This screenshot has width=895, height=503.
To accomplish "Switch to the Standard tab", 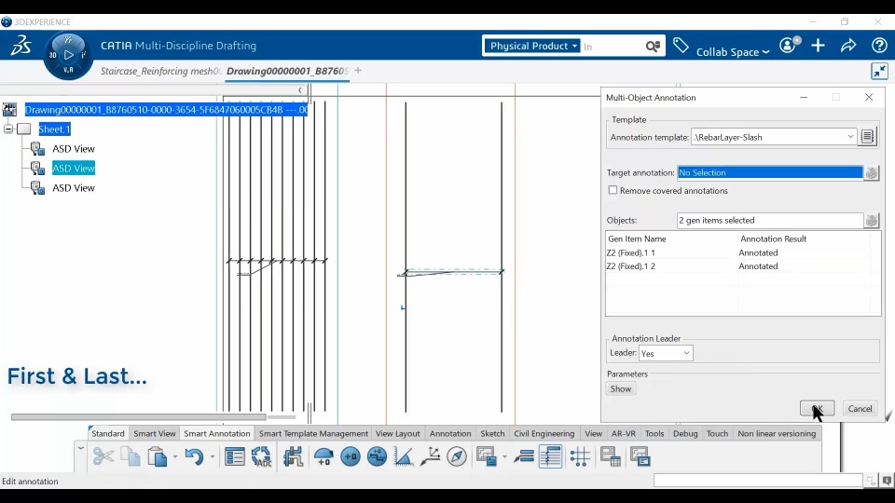I will tap(108, 433).
